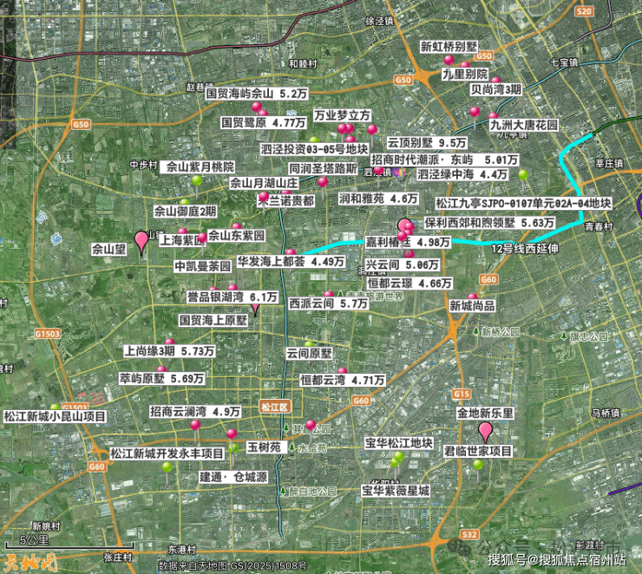Click the 国贸海屿佘山 5.2万 label
The height and width of the screenshot is (574, 642).
click(x=257, y=94)
